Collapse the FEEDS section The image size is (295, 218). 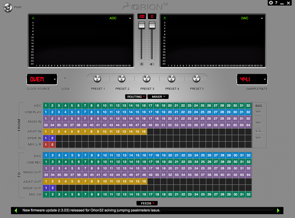pos(147,203)
